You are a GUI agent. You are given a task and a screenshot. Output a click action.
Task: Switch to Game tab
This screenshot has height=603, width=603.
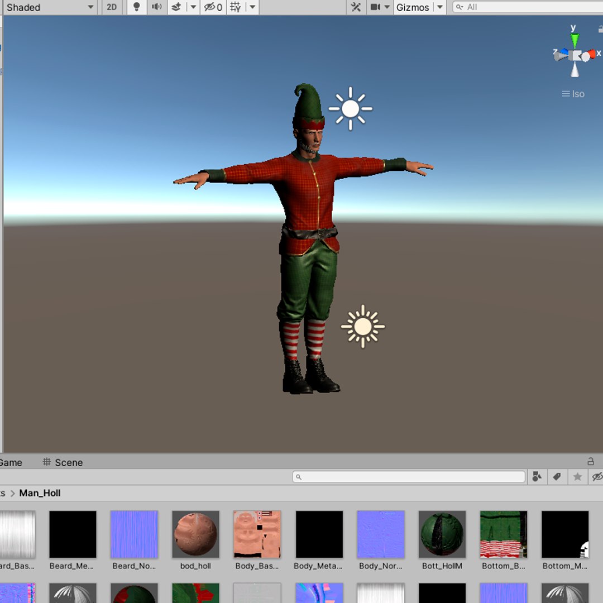tap(11, 462)
